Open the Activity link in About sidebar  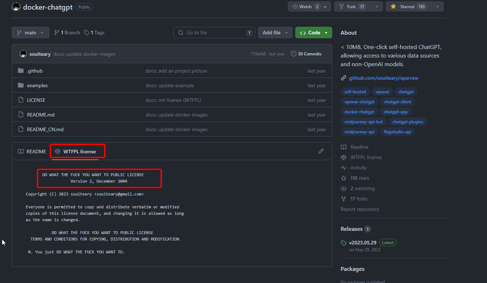pyautogui.click(x=358, y=168)
